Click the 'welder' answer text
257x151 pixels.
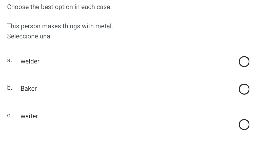pyautogui.click(x=30, y=61)
